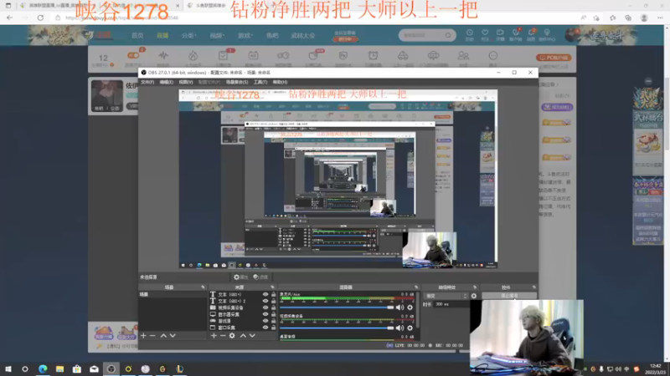Move source up in OBS sources list
The height and width of the screenshot is (376, 670).
click(243, 336)
